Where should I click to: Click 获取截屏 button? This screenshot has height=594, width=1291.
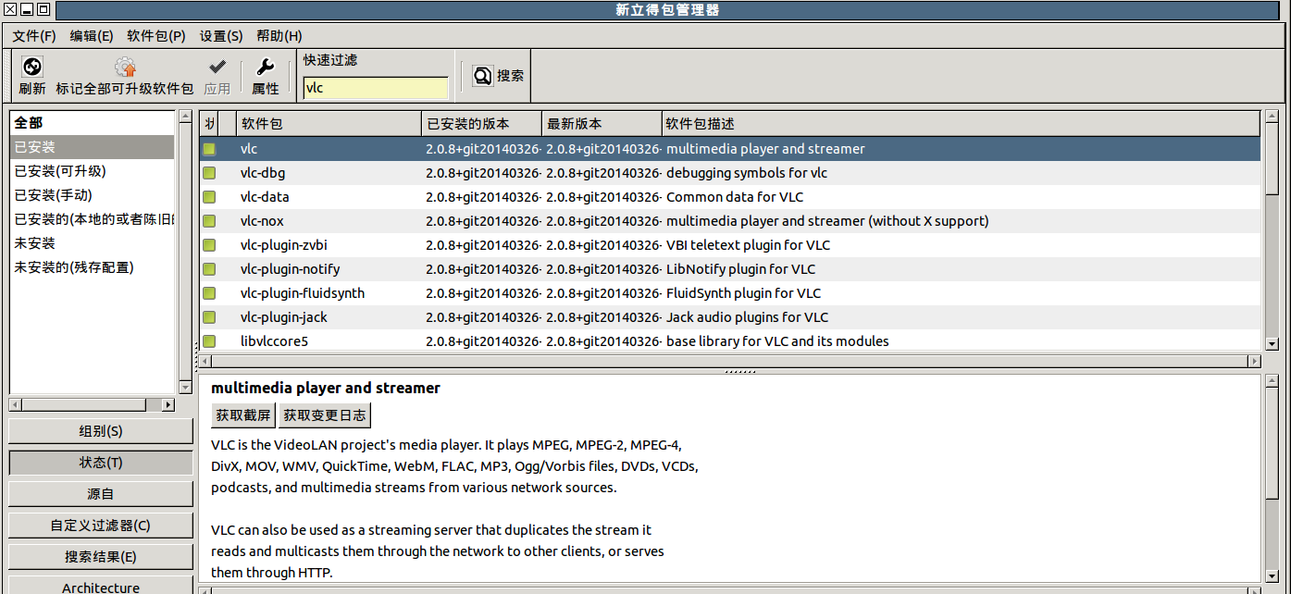243,415
